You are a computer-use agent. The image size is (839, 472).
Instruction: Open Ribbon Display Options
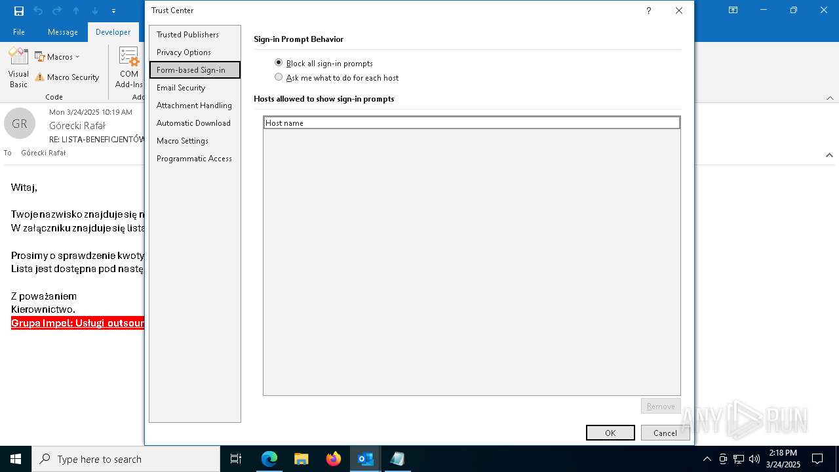coord(733,10)
